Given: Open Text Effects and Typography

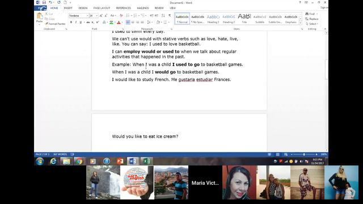Looking at the screenshot, I should click(x=104, y=22).
